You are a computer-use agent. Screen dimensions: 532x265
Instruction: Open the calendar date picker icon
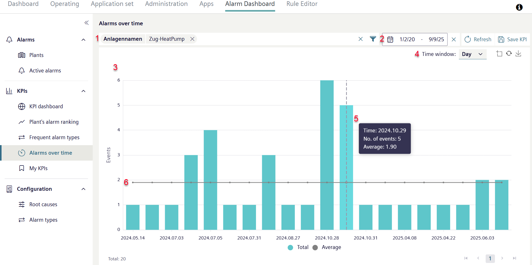coord(390,39)
